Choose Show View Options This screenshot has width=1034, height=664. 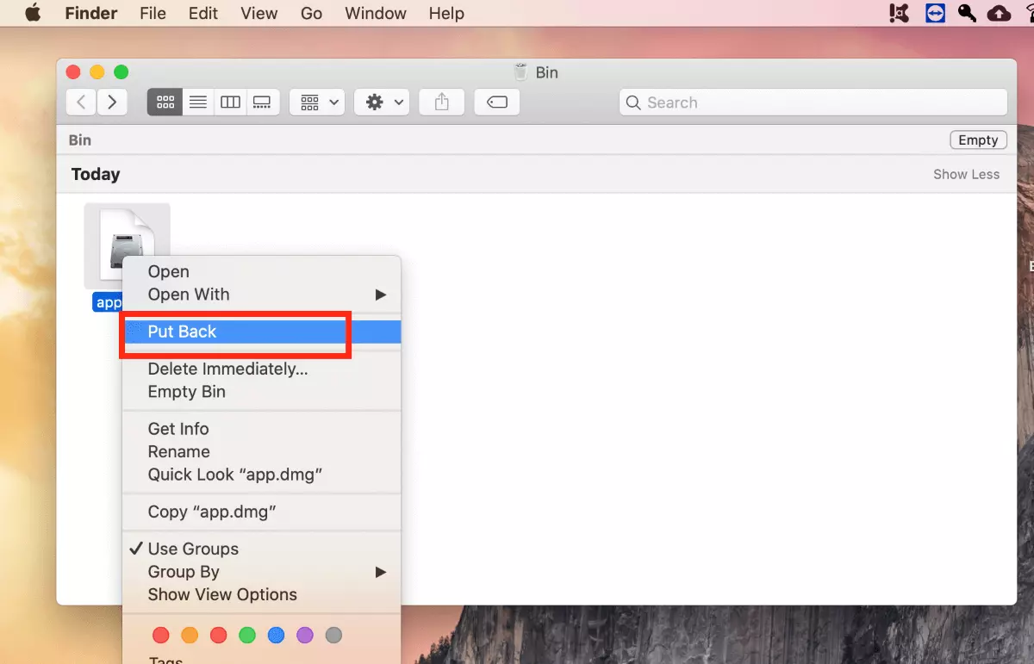[x=262, y=595]
